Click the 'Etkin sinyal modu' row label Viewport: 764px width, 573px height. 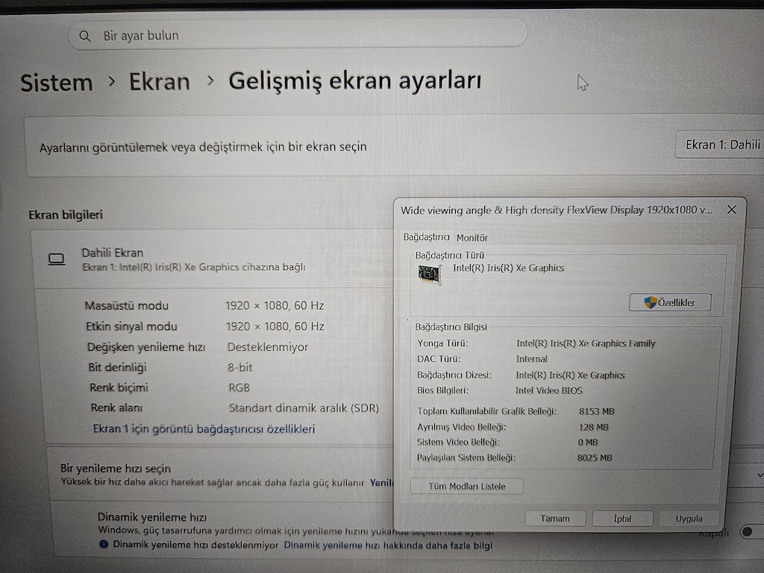[131, 327]
